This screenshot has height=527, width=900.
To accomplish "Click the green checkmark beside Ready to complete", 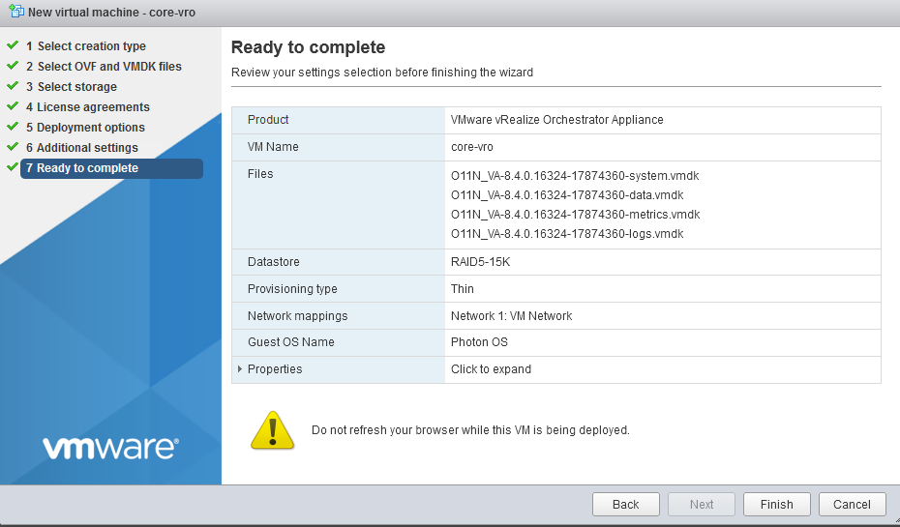I will (13, 167).
